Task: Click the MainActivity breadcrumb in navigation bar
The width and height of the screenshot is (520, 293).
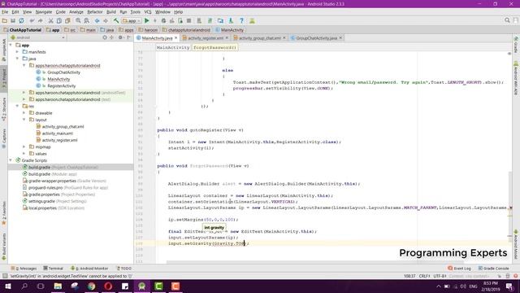Action: pyautogui.click(x=229, y=30)
